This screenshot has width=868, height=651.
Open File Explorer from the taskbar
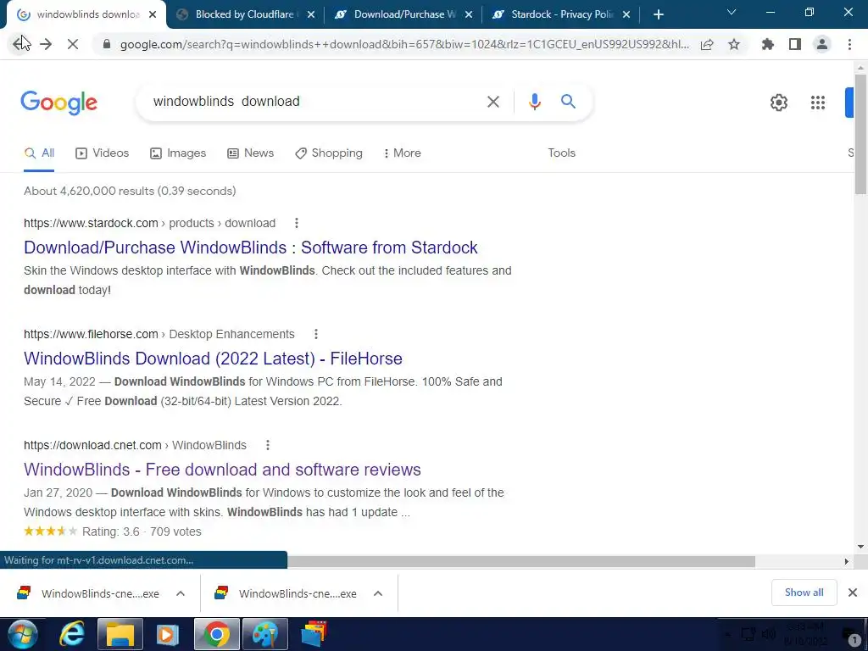pyautogui.click(x=120, y=634)
